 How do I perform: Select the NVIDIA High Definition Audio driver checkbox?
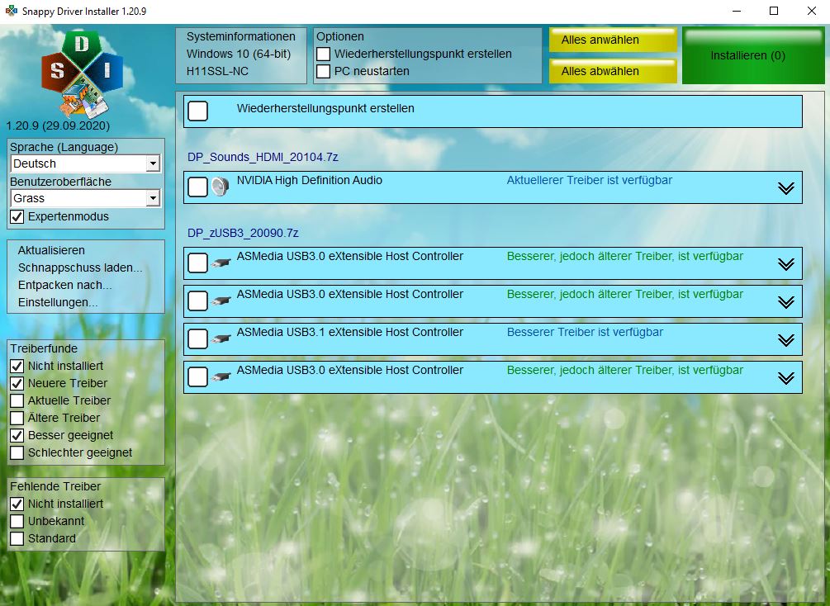coord(198,187)
